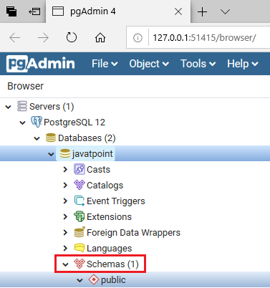270x288 pixels.
Task: Collapse the Schemas (1) node
Action: tap(65, 264)
